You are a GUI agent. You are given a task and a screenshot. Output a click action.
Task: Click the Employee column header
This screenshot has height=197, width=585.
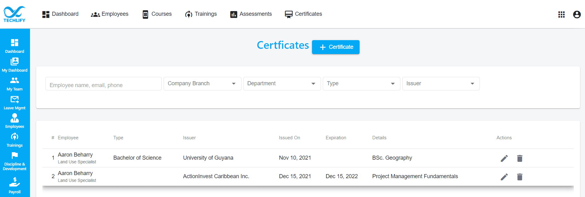coord(68,138)
